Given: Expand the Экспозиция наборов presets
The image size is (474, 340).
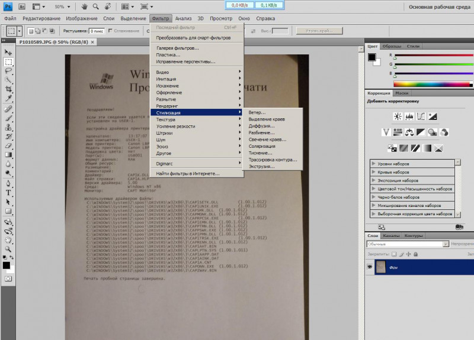Looking at the screenshot, I should (x=374, y=180).
